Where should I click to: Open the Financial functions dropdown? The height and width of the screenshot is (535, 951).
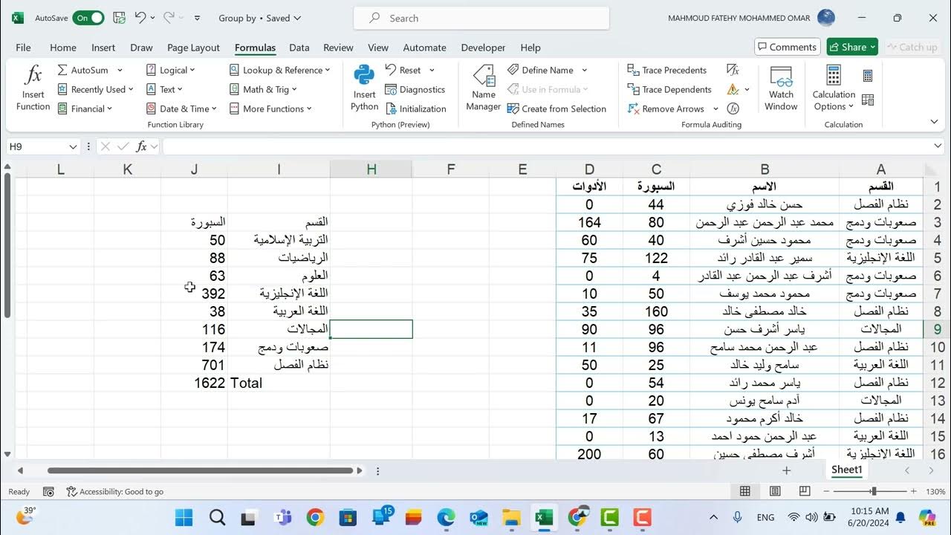pyautogui.click(x=85, y=108)
